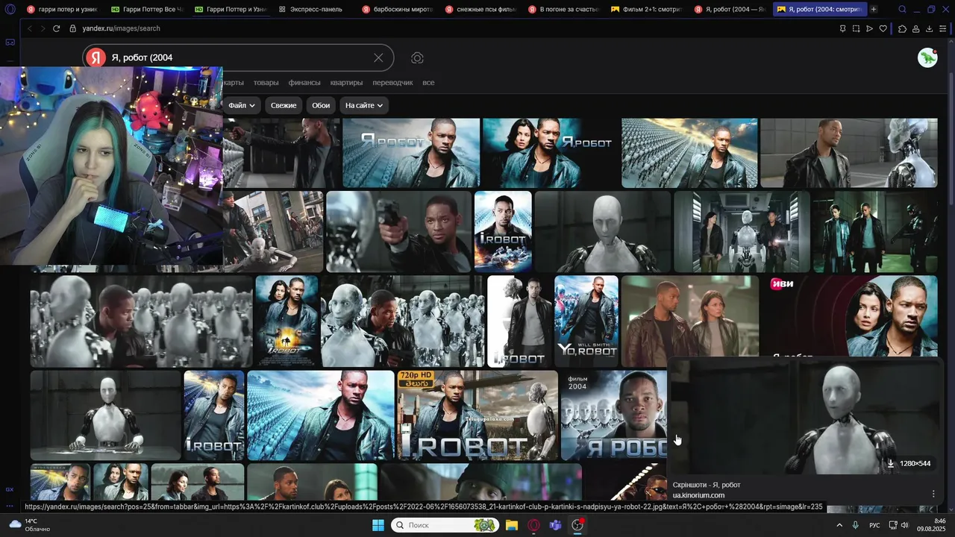Click the send/flow arrow icon in address bar

(x=869, y=28)
